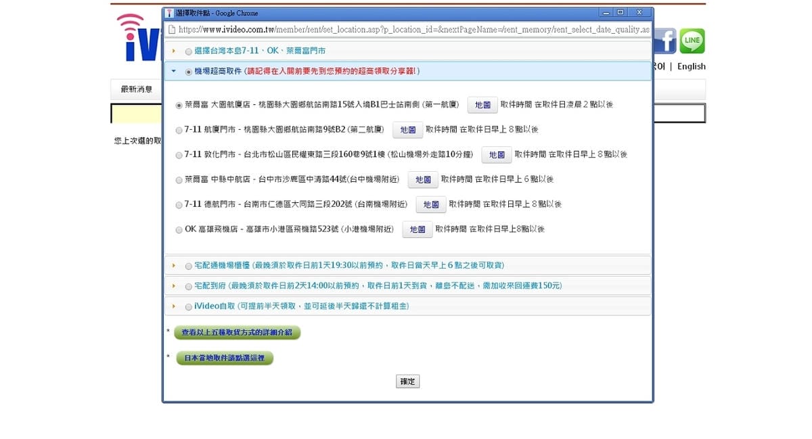Select the 宅配通機場櫃檯 radio button
Screen dimensions: 812x439
tap(188, 266)
